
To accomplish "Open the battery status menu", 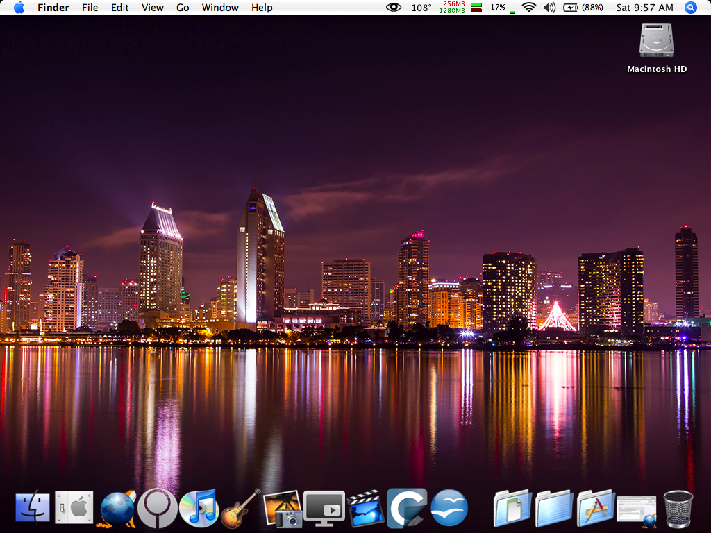I will tap(582, 8).
